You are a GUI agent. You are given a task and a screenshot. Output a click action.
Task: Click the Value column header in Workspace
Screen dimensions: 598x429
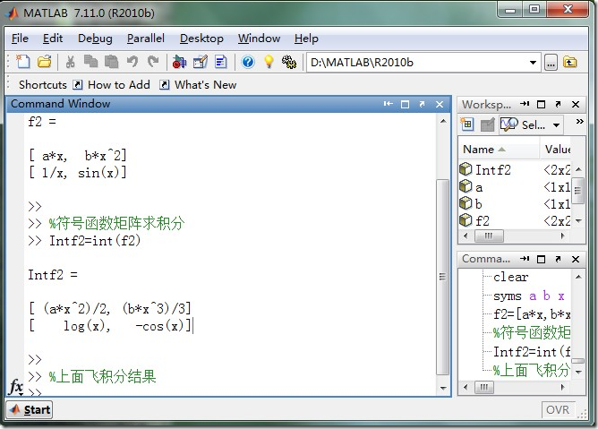pos(557,150)
